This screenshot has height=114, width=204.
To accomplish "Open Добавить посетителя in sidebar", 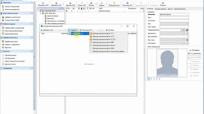I will [12, 17].
